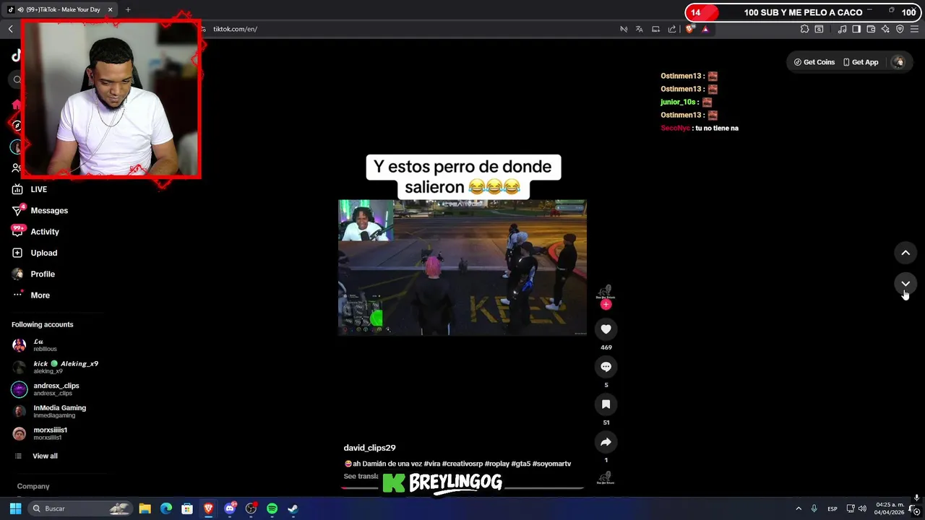Open the profile avatar next to Get App
The width and height of the screenshot is (925, 520).
click(x=898, y=62)
